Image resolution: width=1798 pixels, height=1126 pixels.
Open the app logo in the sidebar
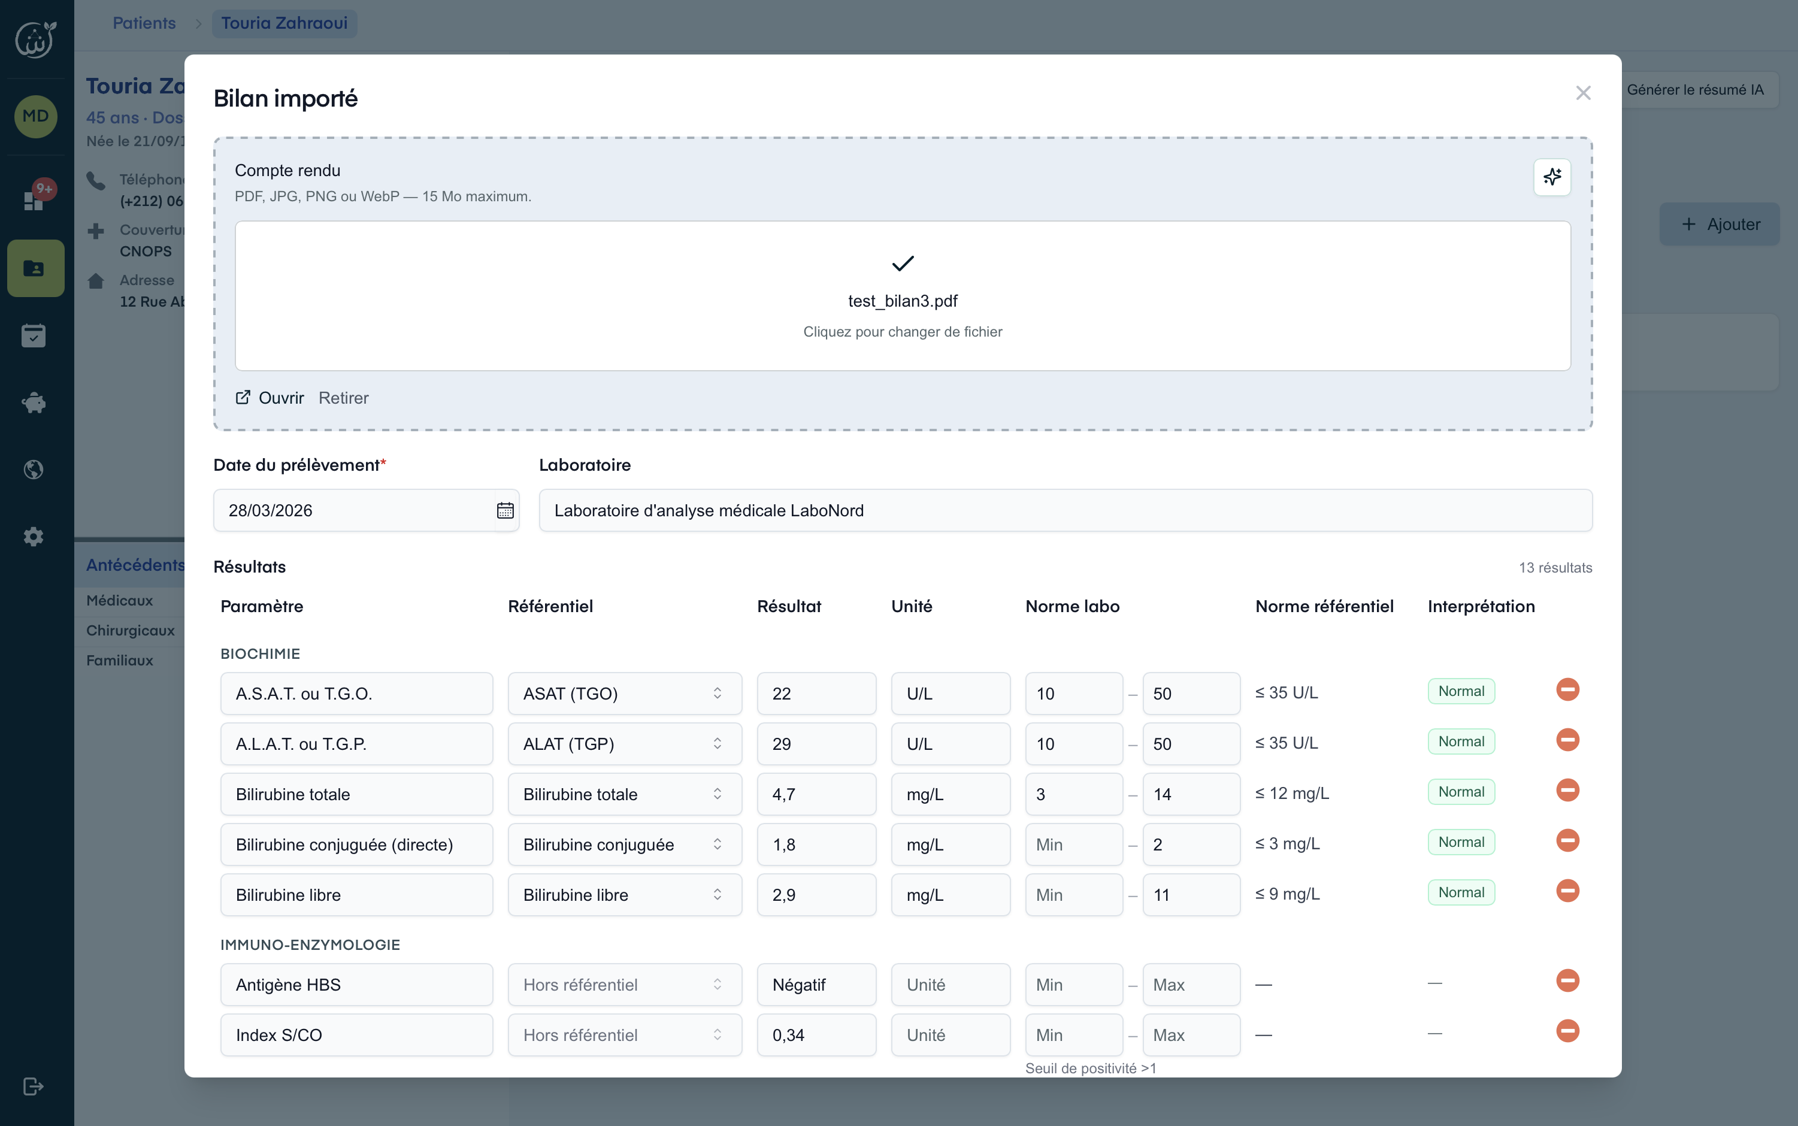click(x=36, y=39)
